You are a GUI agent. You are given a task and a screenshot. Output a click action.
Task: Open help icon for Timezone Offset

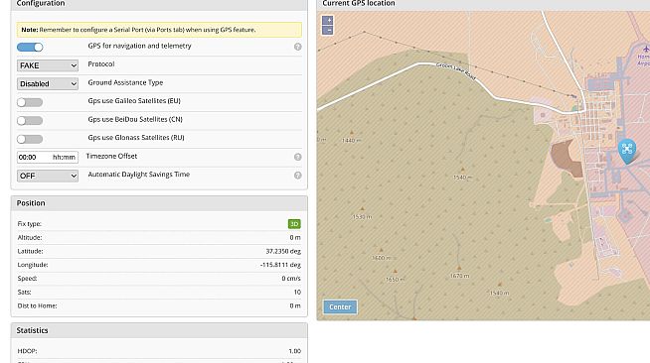297,157
